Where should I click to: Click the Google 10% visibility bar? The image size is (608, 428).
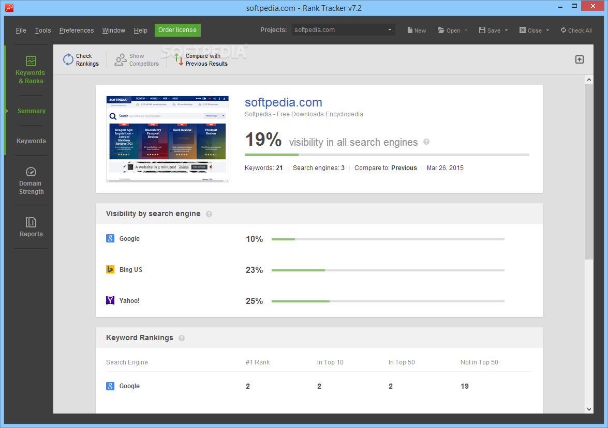(388, 239)
